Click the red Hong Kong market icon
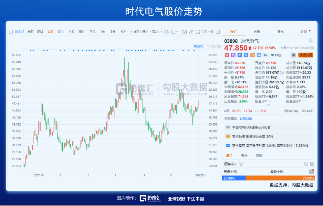The image size is (323, 206). tap(227, 55)
